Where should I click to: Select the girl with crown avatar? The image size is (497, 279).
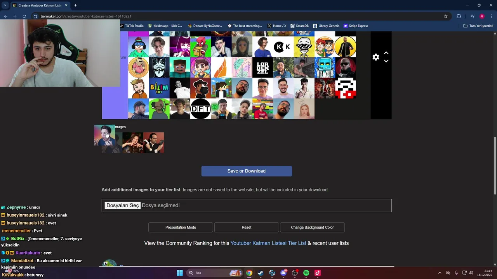click(x=304, y=109)
